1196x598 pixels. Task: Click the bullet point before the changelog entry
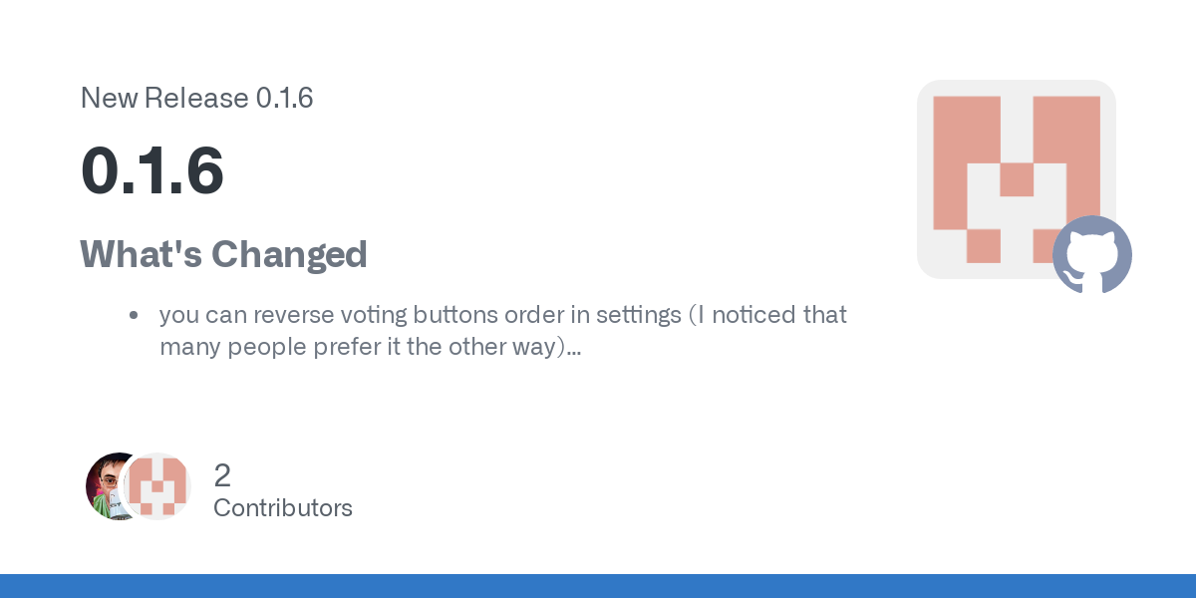click(133, 316)
